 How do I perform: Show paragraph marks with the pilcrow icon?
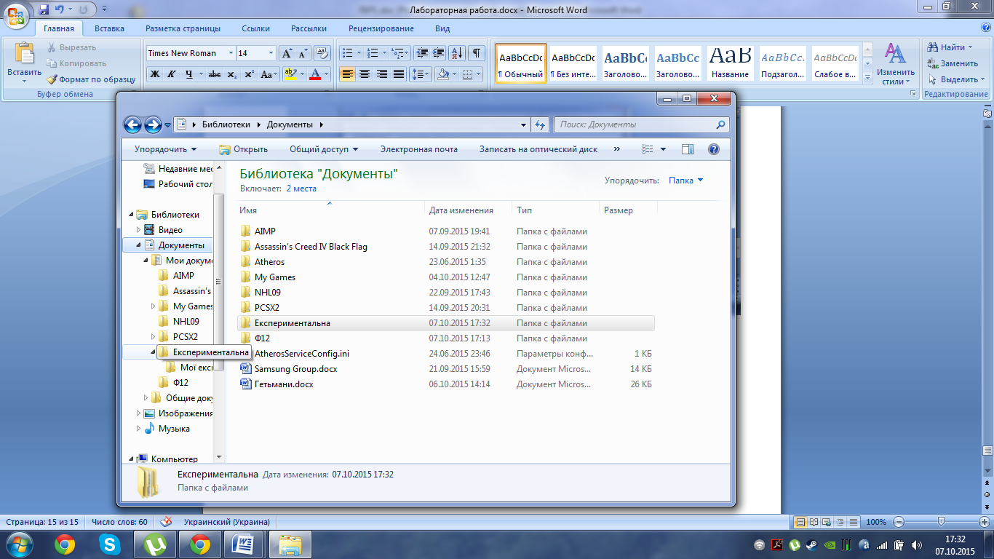476,53
